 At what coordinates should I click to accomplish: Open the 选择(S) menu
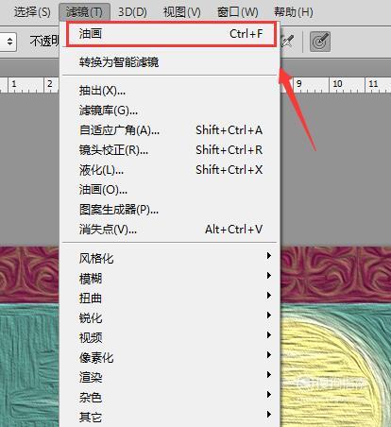point(32,12)
